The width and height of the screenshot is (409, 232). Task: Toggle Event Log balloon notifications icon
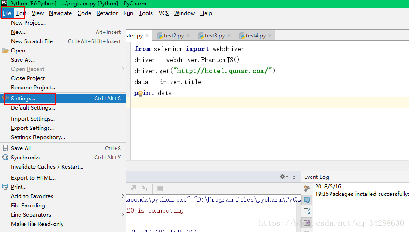tap(307, 200)
